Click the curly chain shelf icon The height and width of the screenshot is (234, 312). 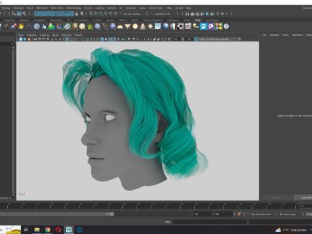point(105,27)
